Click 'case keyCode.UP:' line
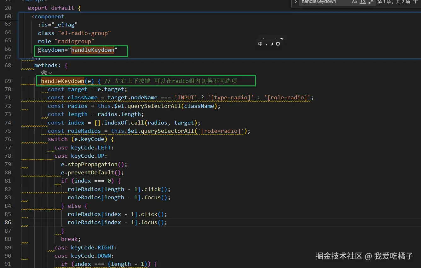The width and height of the screenshot is (421, 268). (x=81, y=156)
